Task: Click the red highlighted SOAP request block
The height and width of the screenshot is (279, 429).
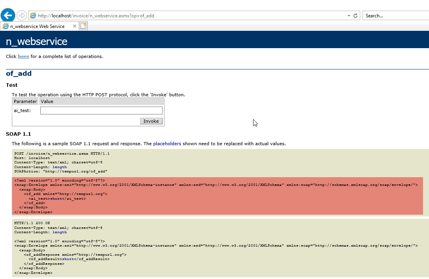Action: (x=217, y=196)
